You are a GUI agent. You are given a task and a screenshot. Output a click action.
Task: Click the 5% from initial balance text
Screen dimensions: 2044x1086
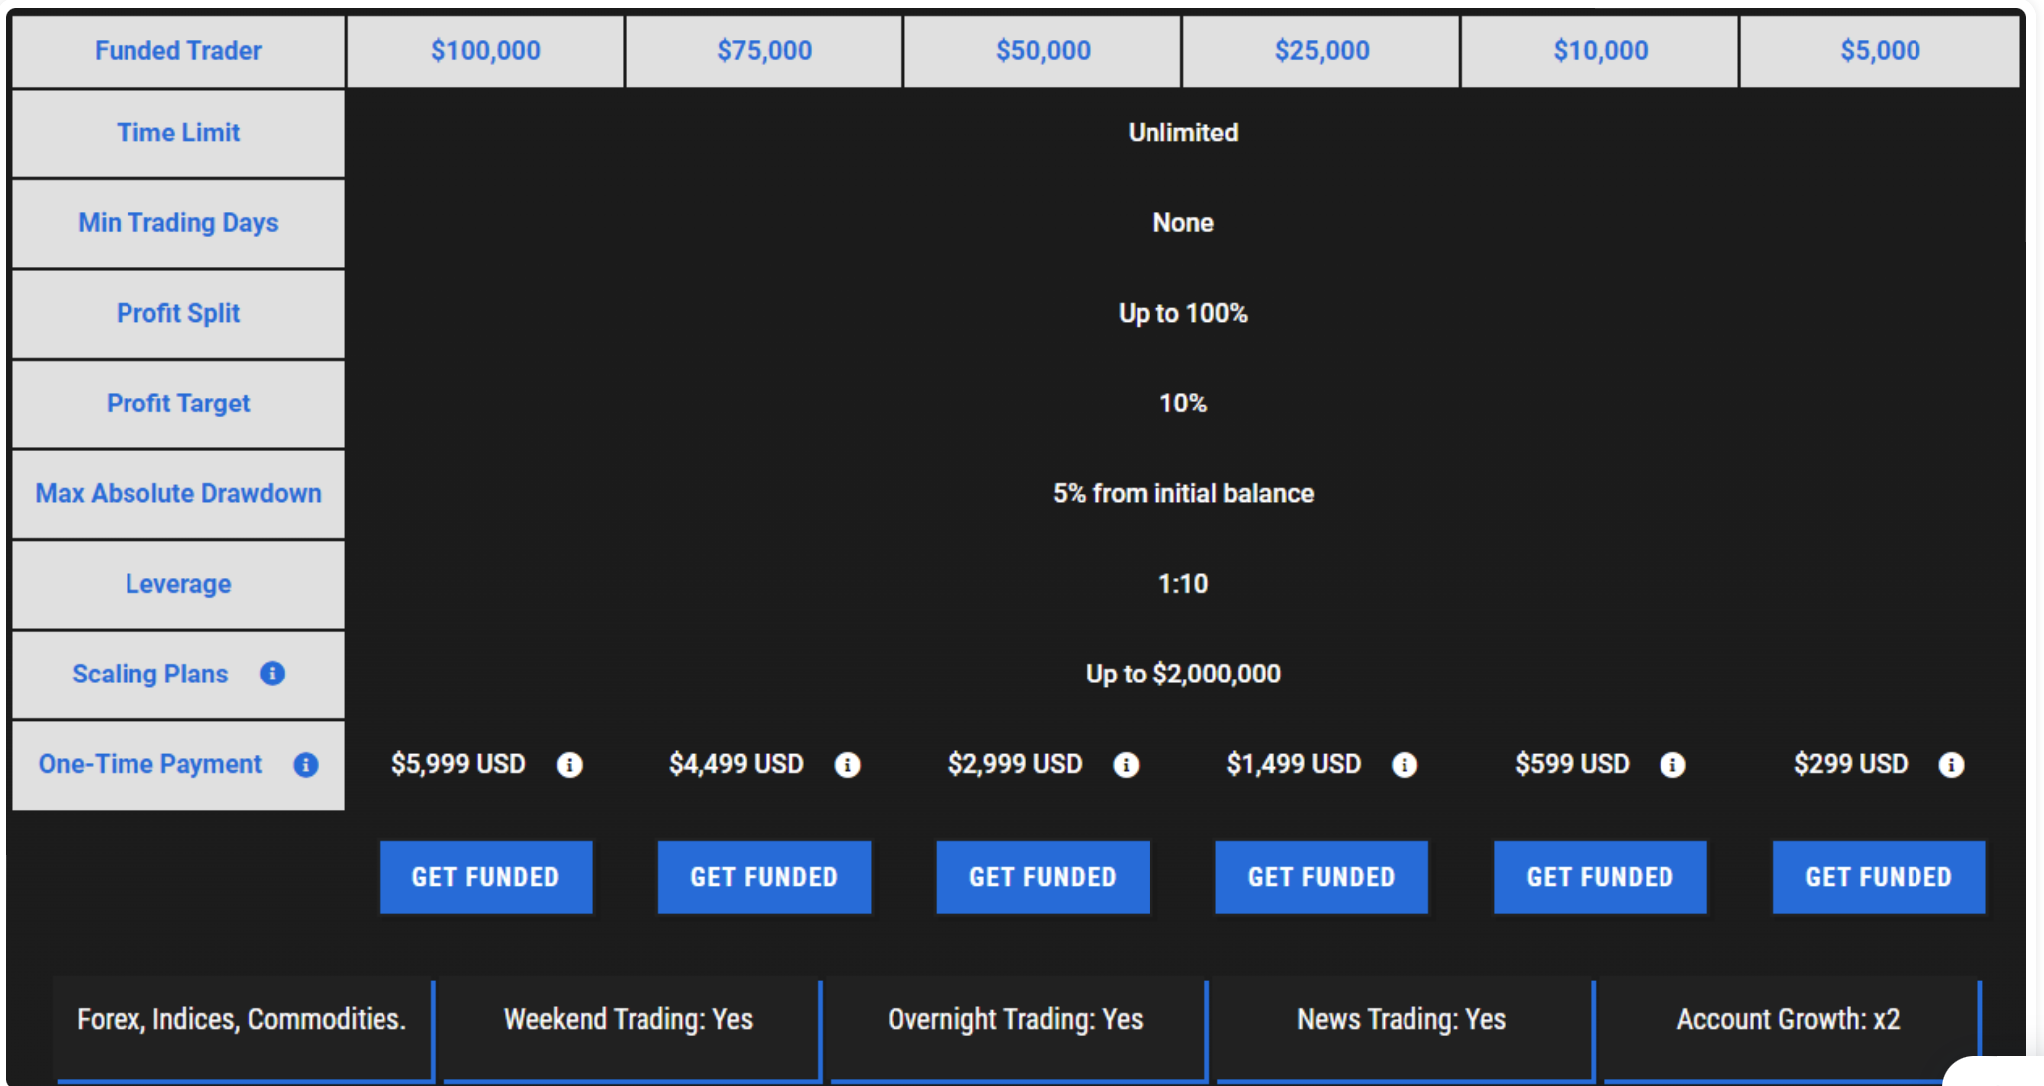[x=1183, y=493]
